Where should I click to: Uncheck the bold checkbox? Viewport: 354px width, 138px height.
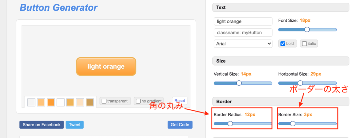(x=283, y=43)
